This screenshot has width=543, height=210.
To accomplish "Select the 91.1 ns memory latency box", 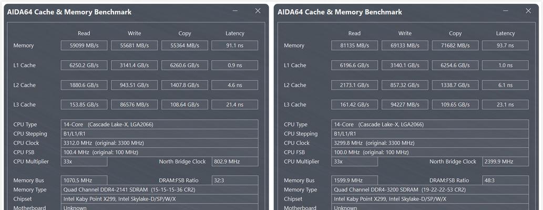I will coord(234,46).
